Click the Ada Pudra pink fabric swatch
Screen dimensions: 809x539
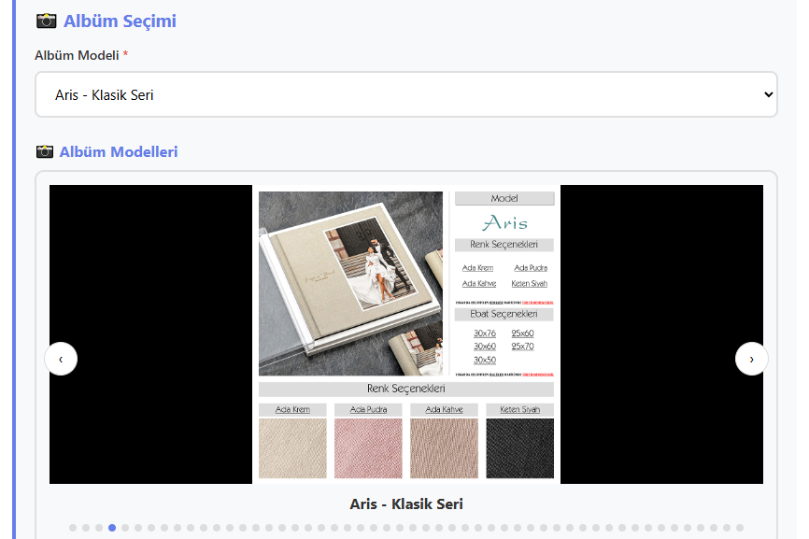pos(368,448)
